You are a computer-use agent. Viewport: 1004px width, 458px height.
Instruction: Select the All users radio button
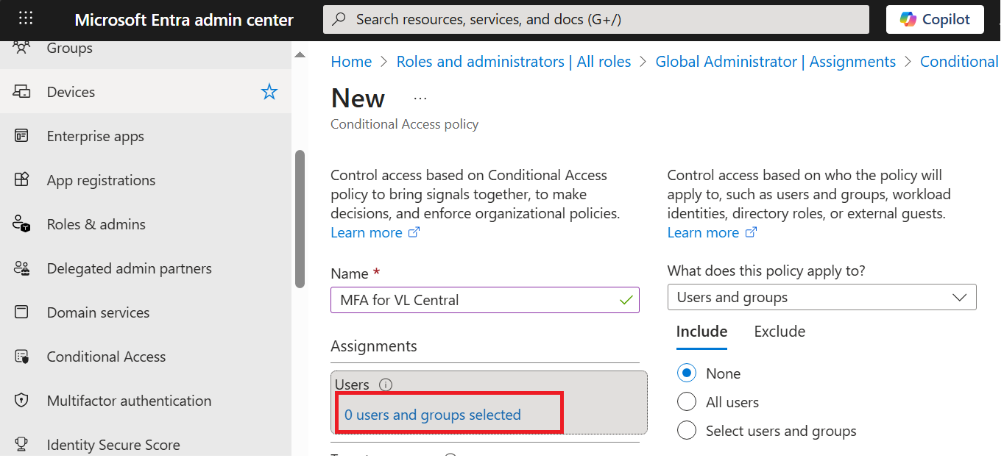click(687, 402)
